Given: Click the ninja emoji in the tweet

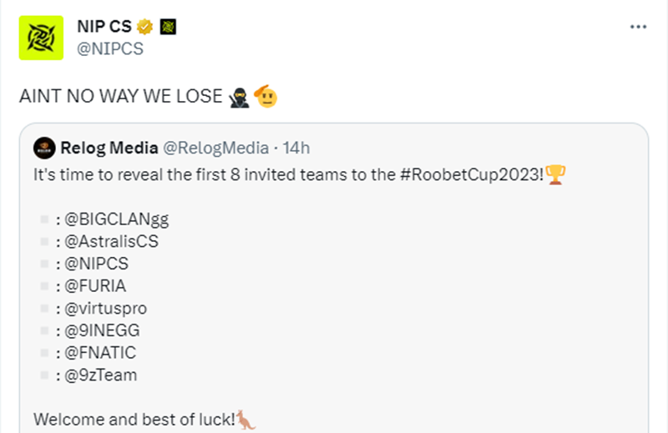Looking at the screenshot, I should tap(239, 97).
